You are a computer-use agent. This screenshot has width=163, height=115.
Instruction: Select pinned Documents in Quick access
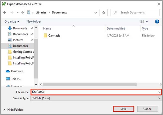point(20,34)
